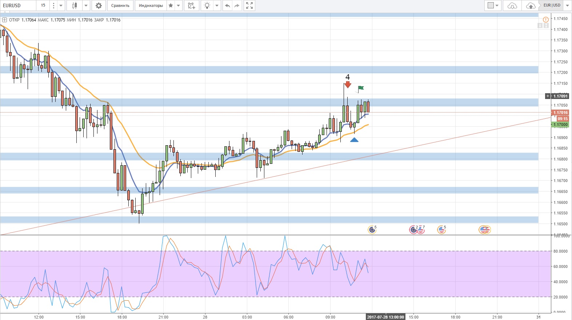Open the US event icon numbered 7
Viewport: 572px width, 320px height.
[x=421, y=230]
